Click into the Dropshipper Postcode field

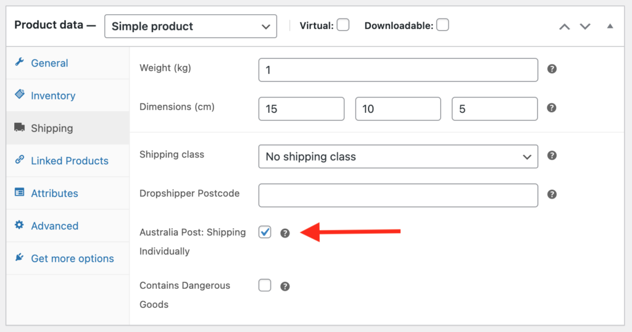coord(398,196)
